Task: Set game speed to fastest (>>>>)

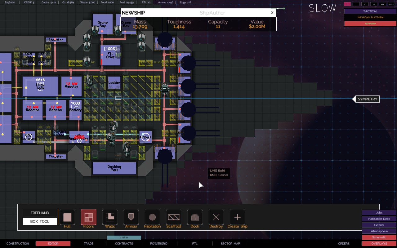Action: (x=391, y=4)
